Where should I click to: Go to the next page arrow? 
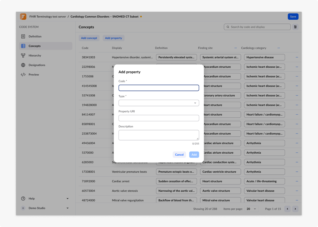[x=295, y=209]
